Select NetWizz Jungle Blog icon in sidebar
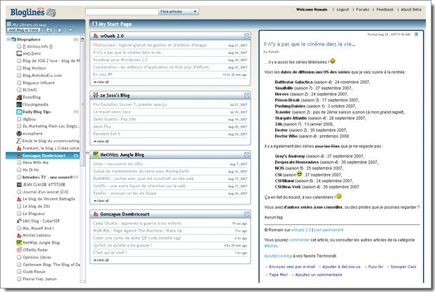 [x=19, y=243]
